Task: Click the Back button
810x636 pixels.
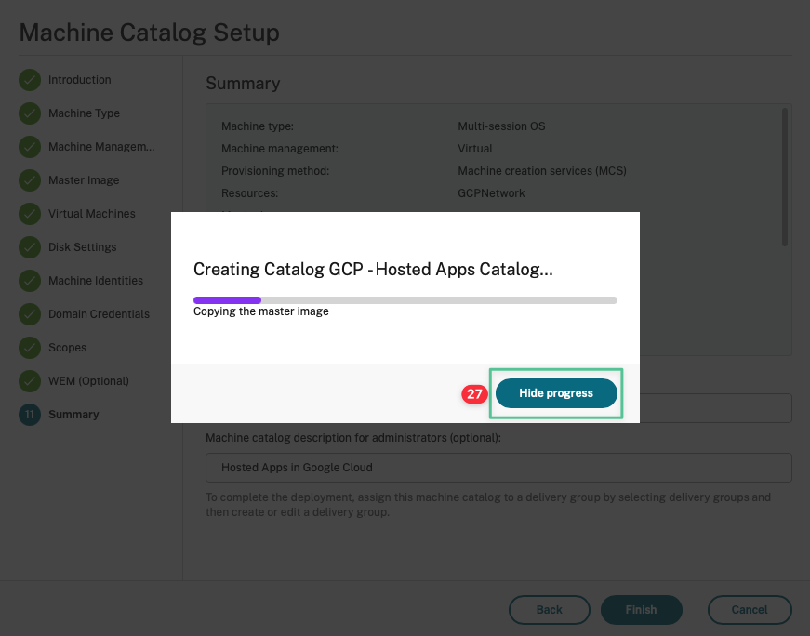Action: 549,610
